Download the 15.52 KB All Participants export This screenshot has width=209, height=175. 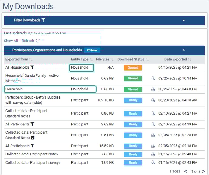click(x=153, y=146)
